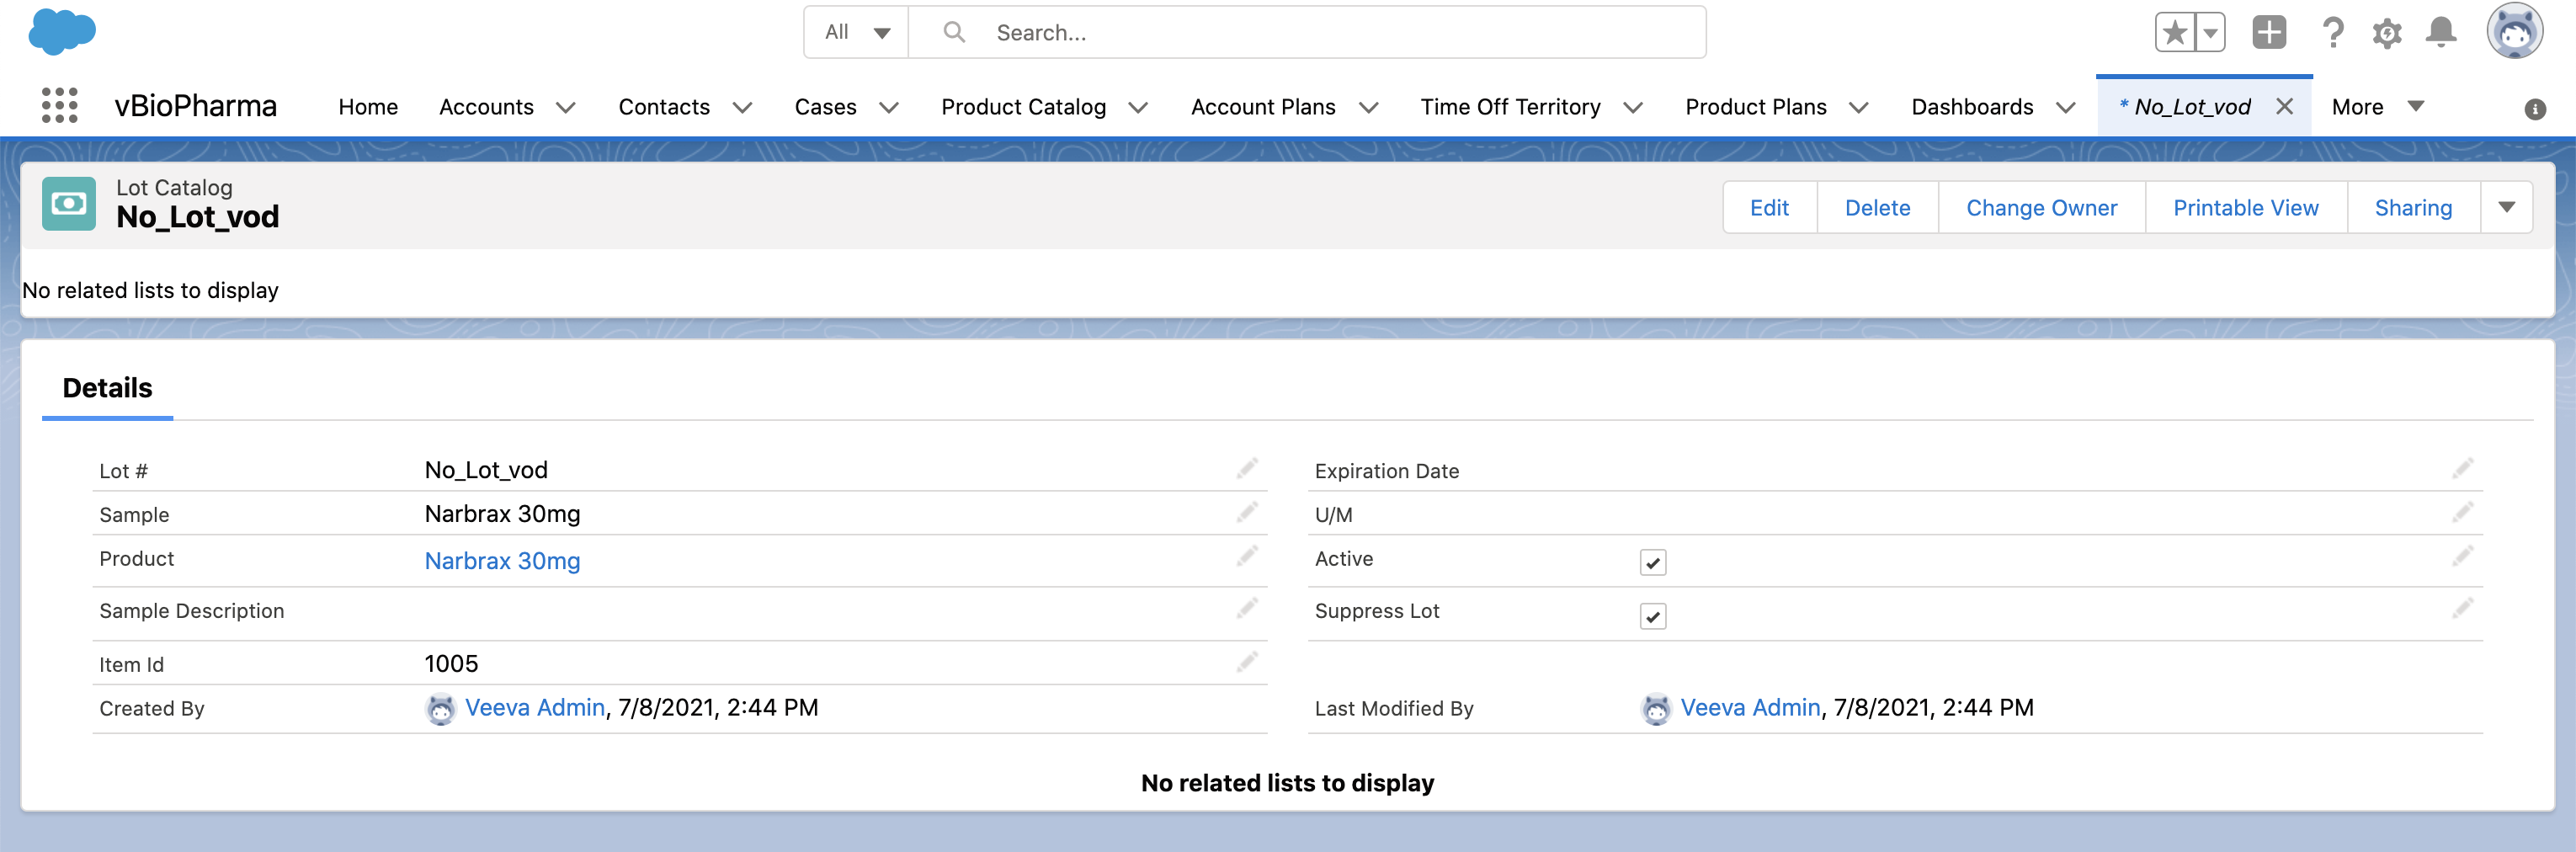Click pencil icon beside Expiration Date

(x=2462, y=468)
